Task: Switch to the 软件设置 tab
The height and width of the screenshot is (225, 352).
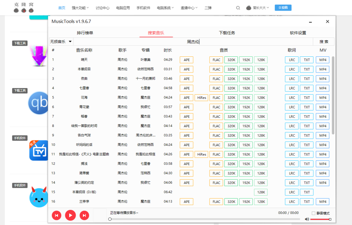Action: coord(298,33)
